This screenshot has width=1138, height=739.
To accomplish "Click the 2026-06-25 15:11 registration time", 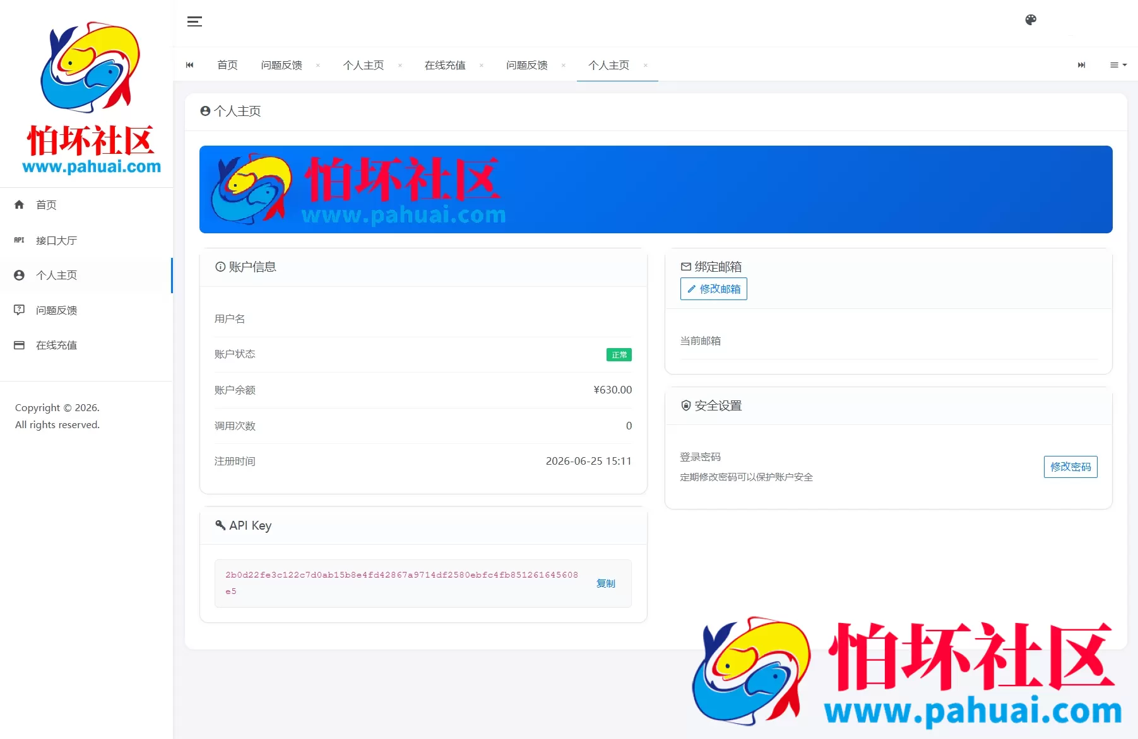I will click(x=588, y=461).
